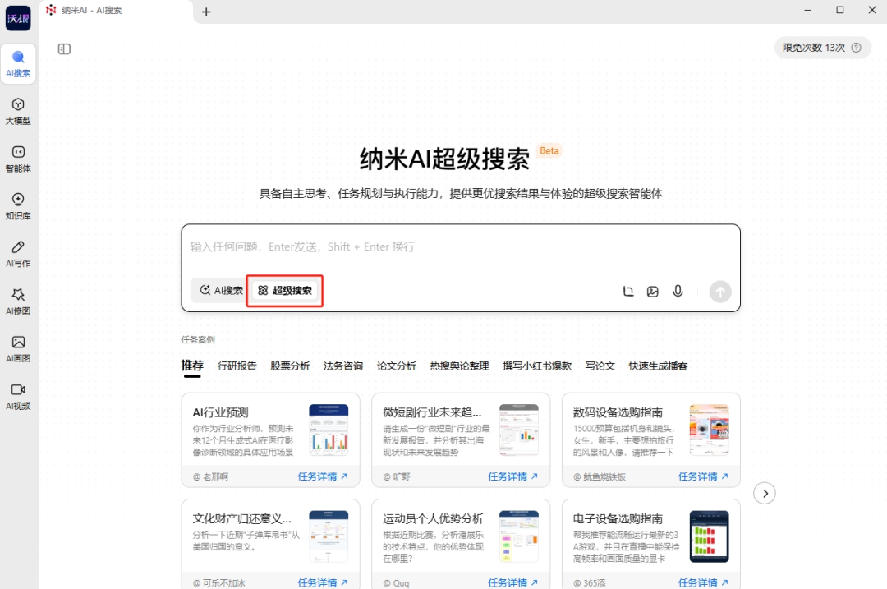The height and width of the screenshot is (589, 887).
Task: Click the app logo at top-left
Action: click(x=18, y=19)
